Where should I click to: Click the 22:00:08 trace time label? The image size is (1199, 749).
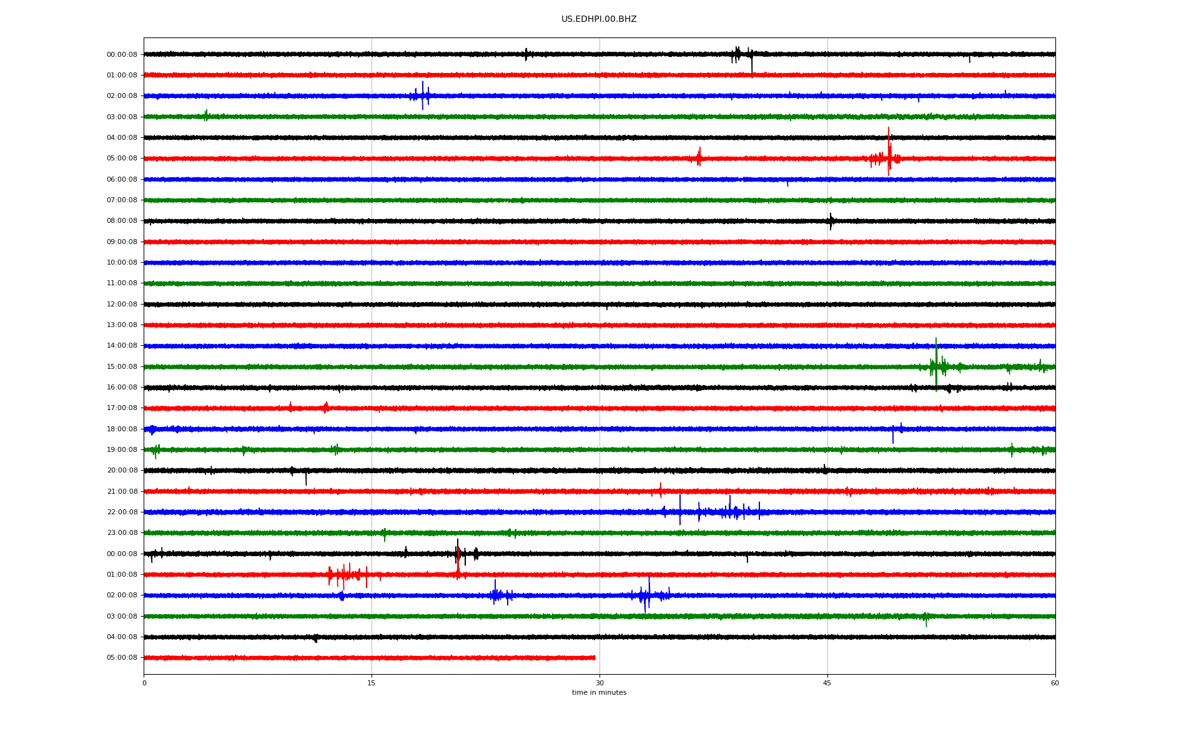click(x=122, y=512)
